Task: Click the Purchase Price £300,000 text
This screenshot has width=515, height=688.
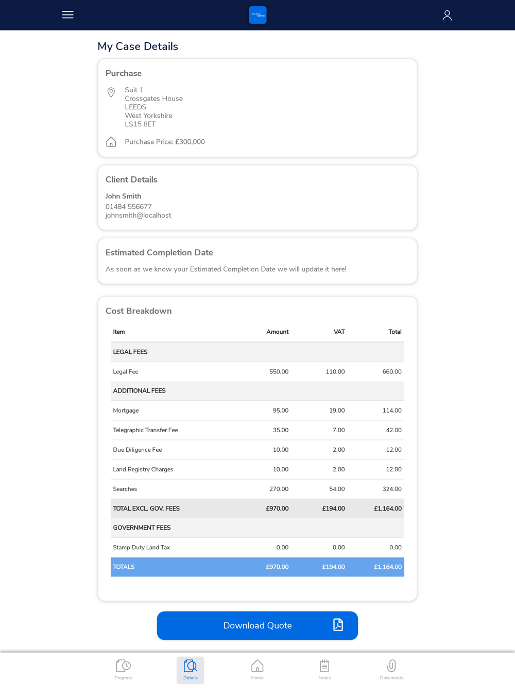Action: point(165,142)
